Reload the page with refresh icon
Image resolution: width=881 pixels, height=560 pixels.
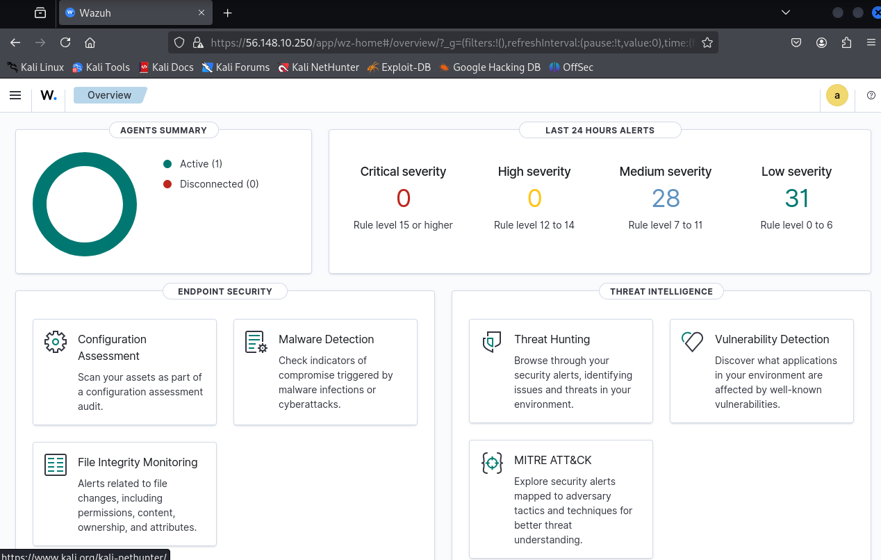(x=65, y=42)
